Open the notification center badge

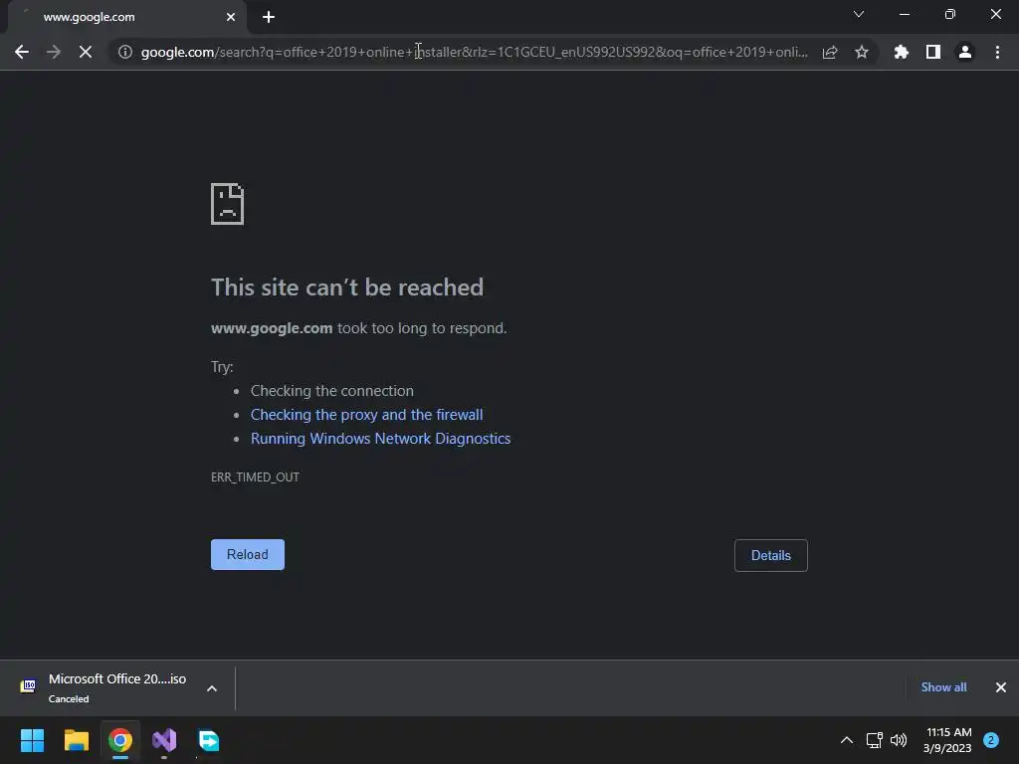click(991, 740)
